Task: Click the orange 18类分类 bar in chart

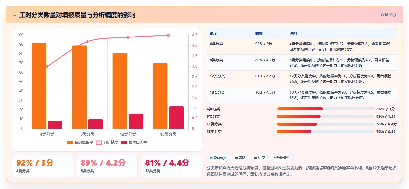Action: coord(160,96)
